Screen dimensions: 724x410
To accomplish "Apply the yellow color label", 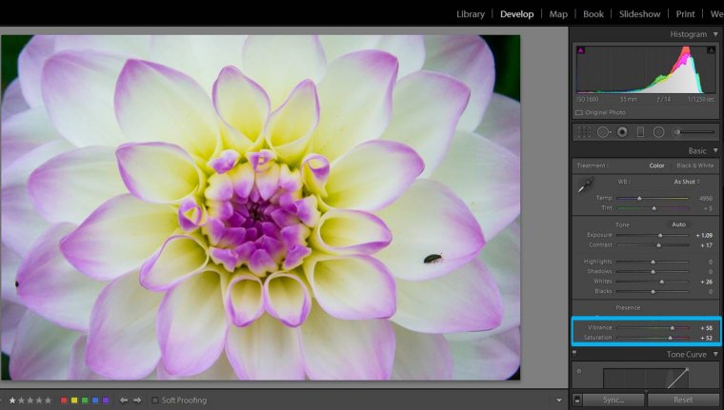I will coord(74,400).
